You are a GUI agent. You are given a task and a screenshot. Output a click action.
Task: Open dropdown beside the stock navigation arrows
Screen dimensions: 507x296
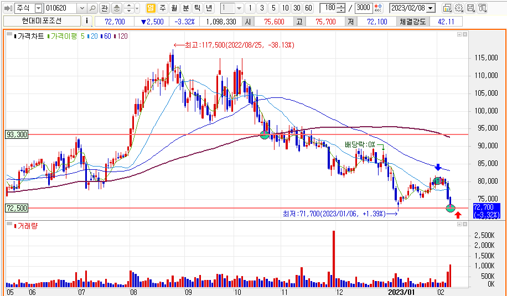[137, 8]
